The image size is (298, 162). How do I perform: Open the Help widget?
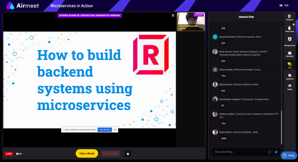[x=289, y=156]
